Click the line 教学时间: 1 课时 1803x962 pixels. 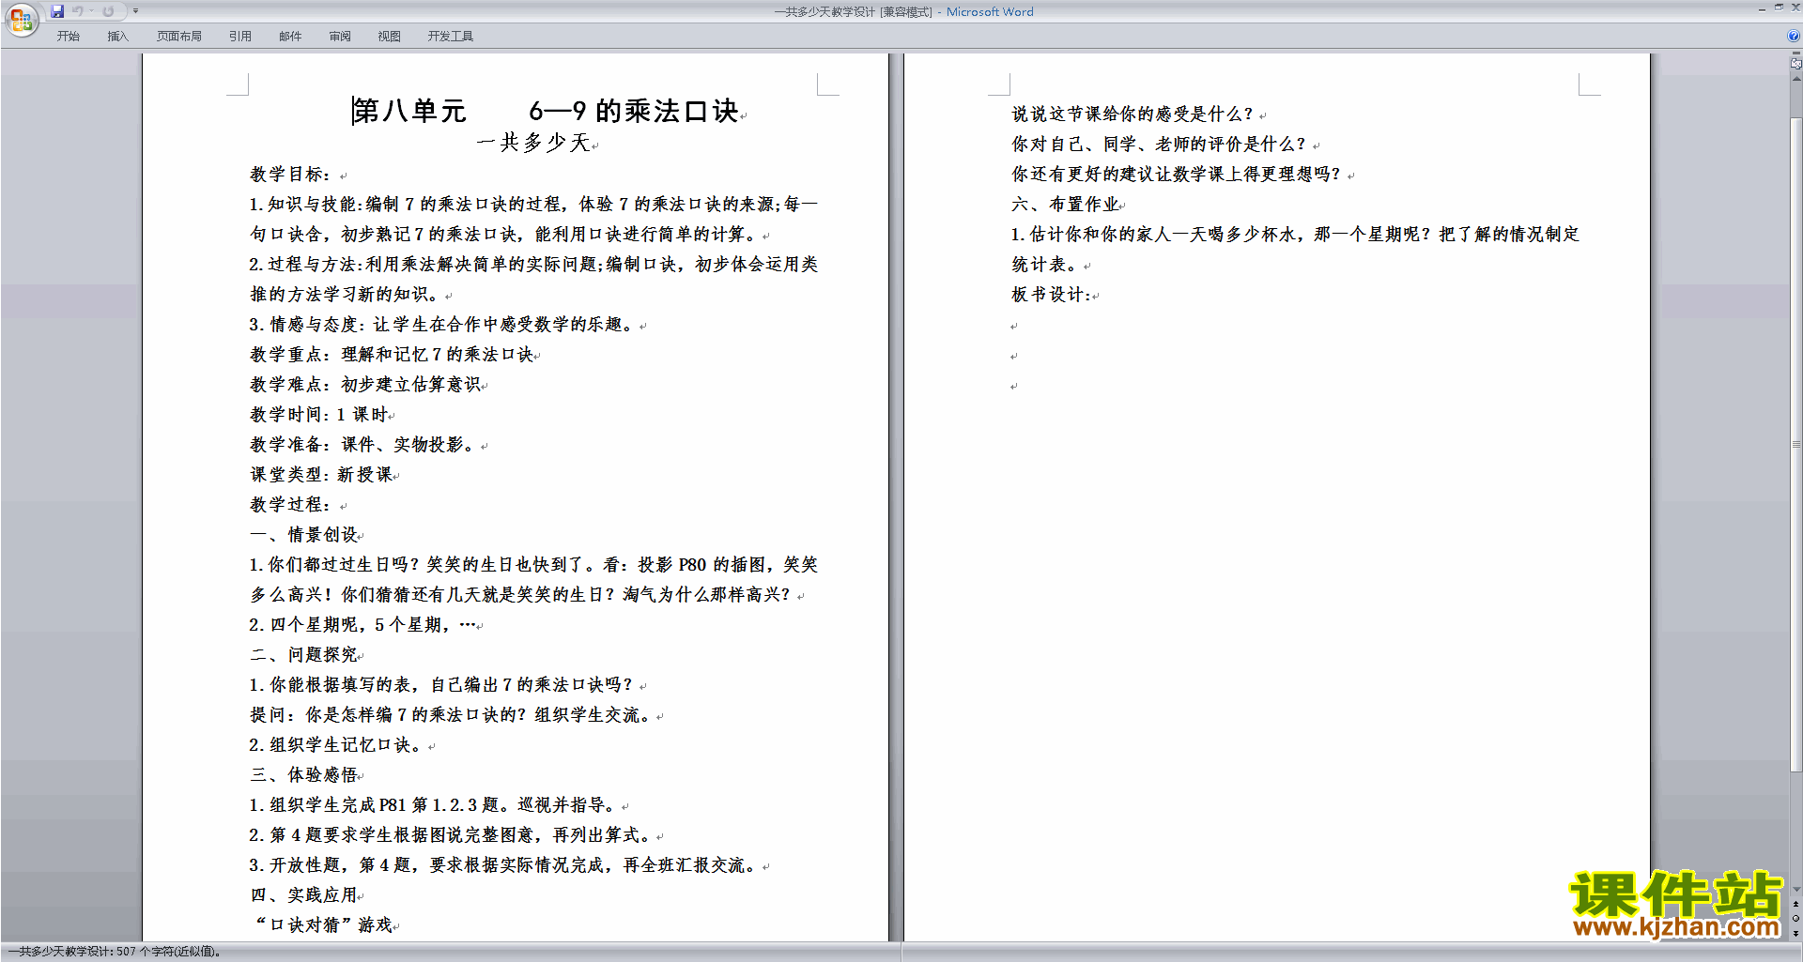tap(318, 415)
